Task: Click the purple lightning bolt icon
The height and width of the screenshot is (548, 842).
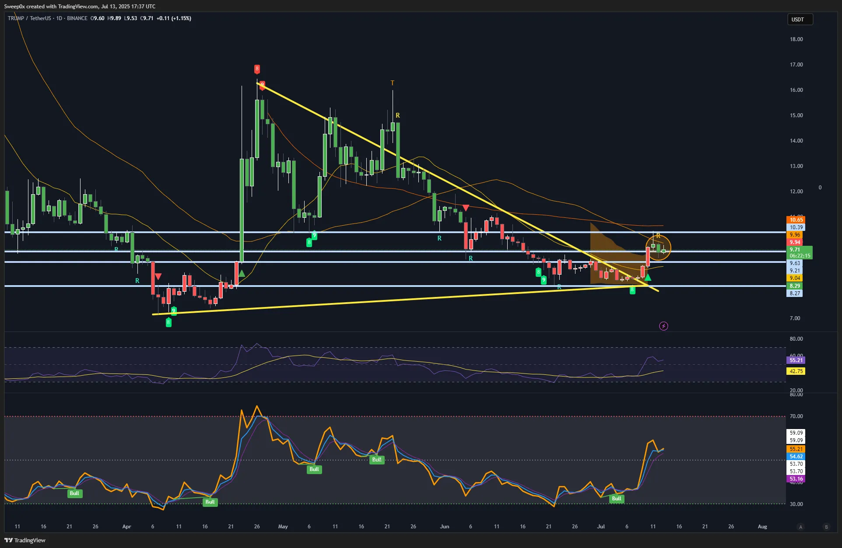Action: click(x=663, y=326)
